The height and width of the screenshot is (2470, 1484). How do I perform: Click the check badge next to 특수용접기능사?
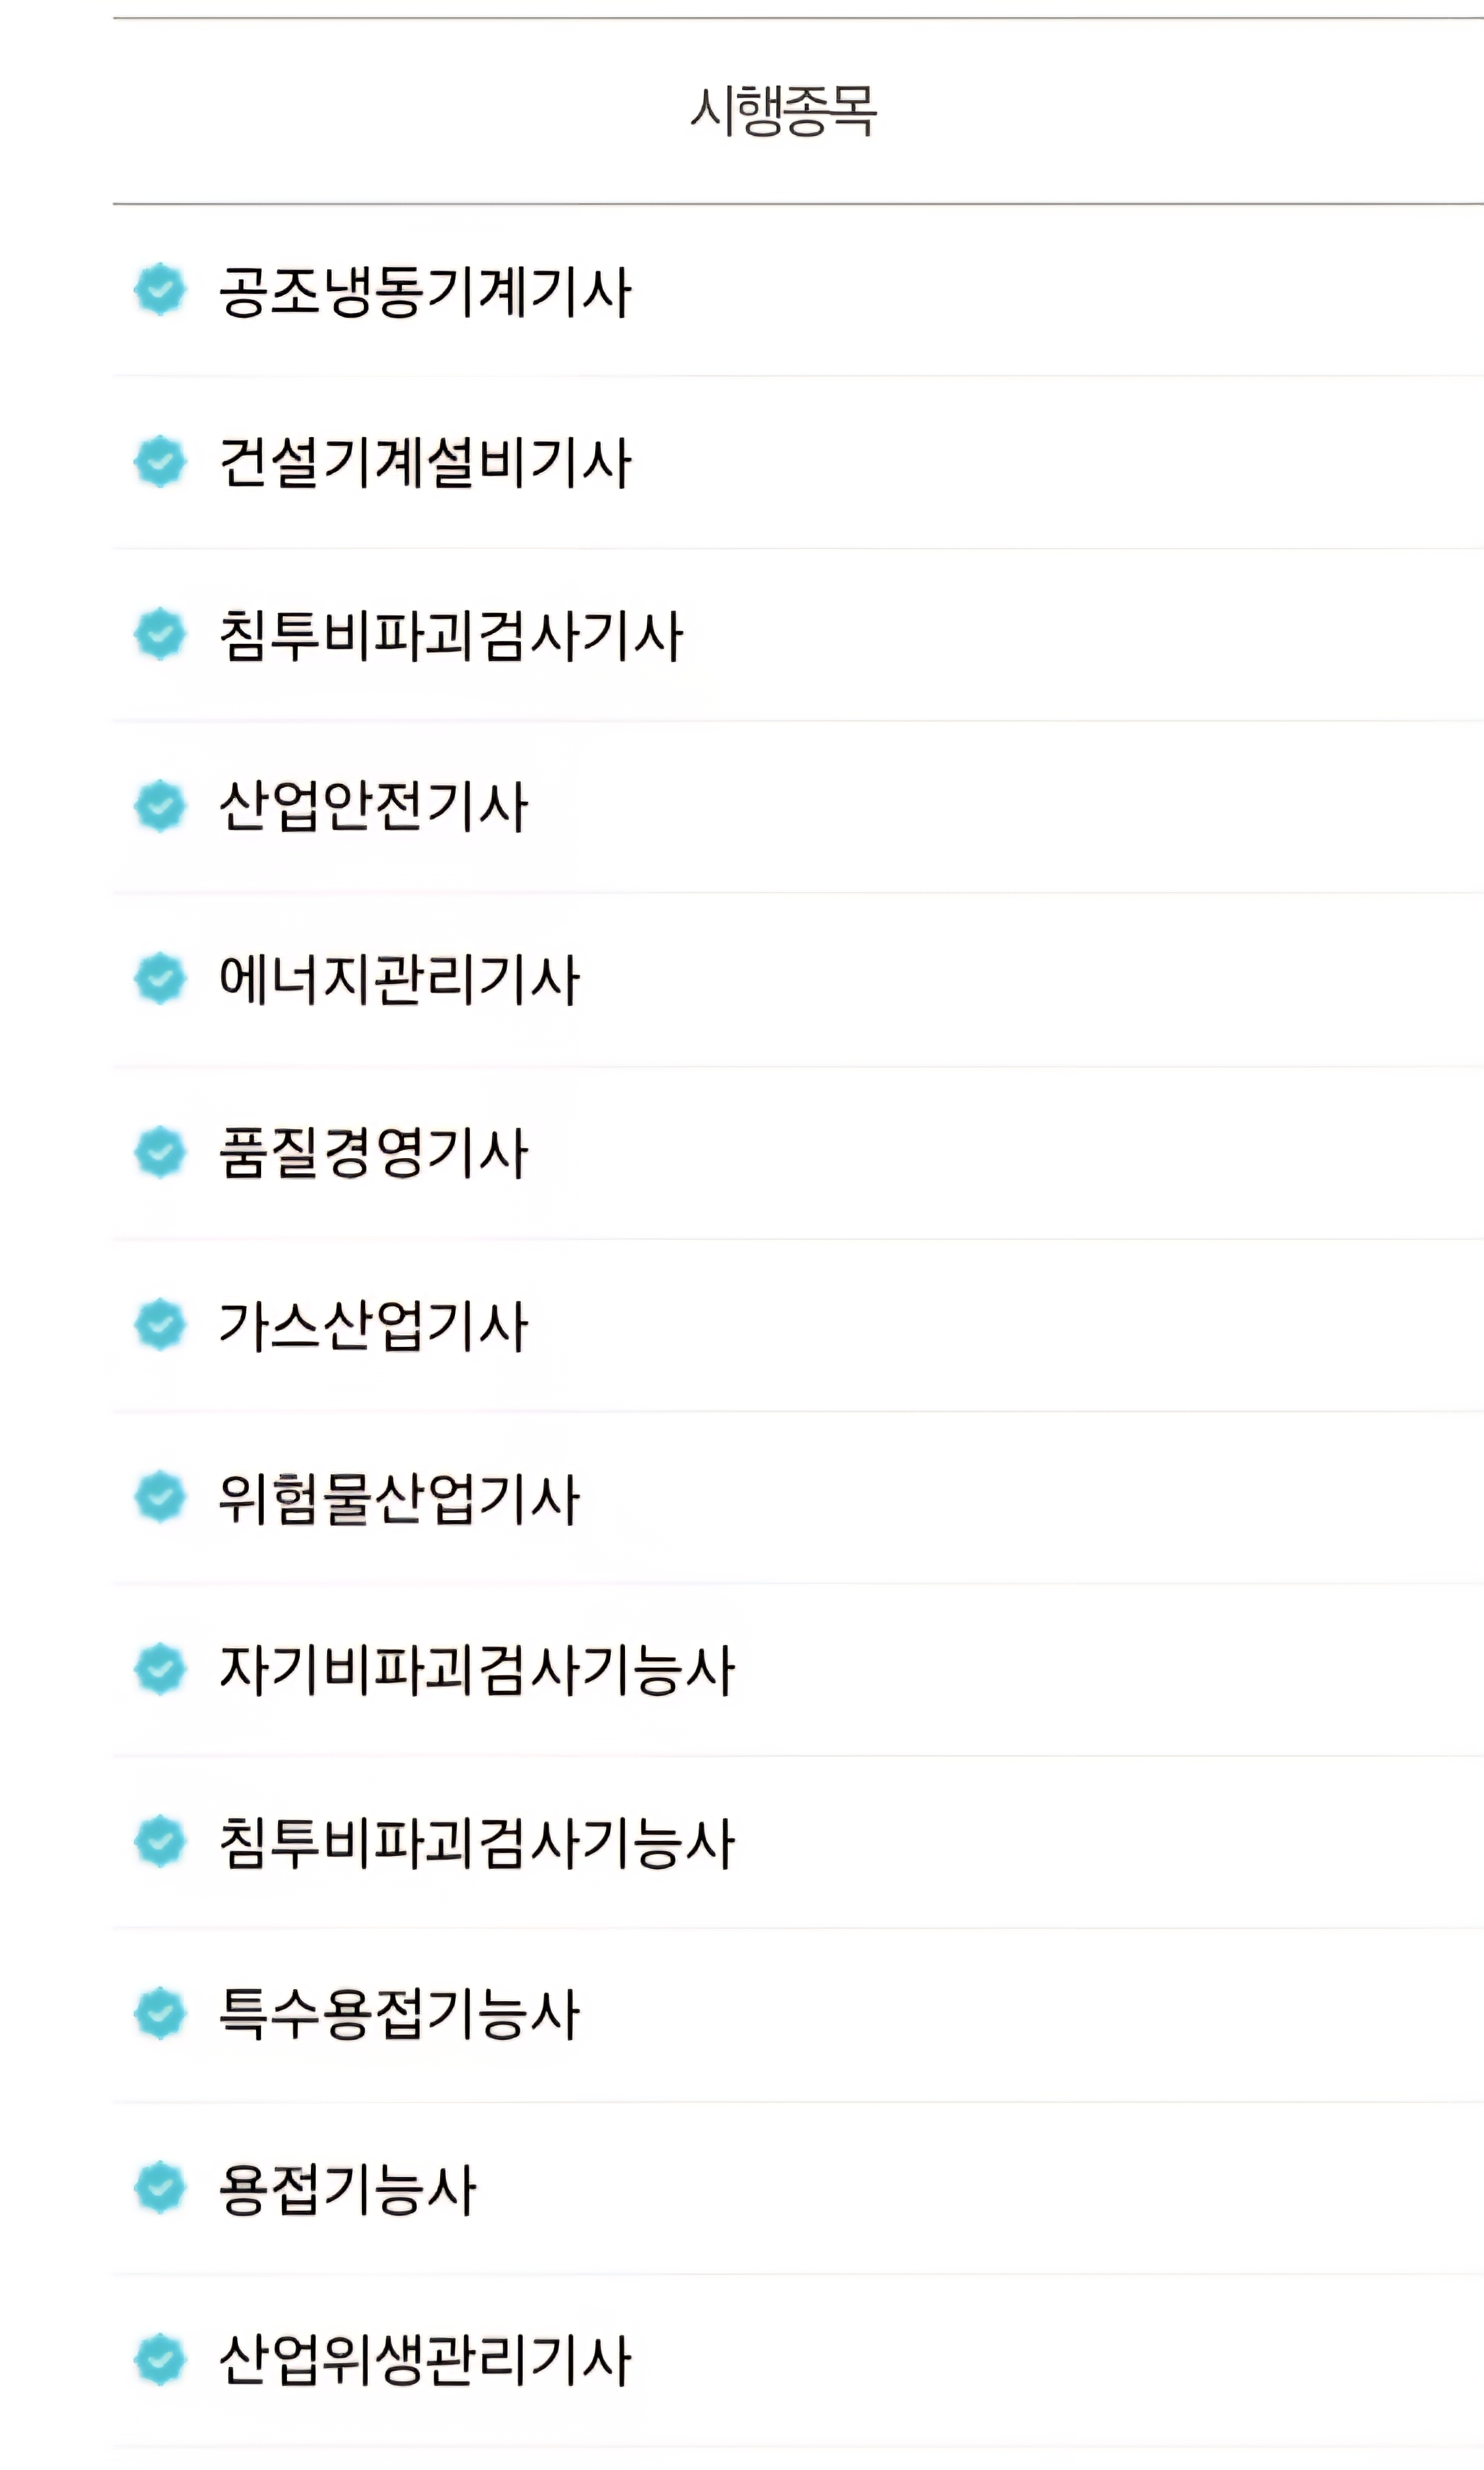click(x=160, y=2014)
